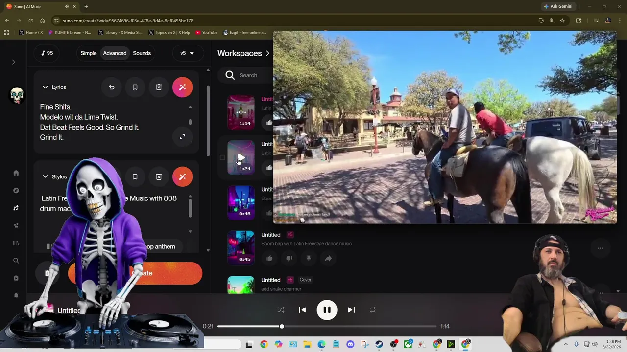The width and height of the screenshot is (627, 352).
Task: Share the Boom bap Latin Freestyle song
Action: click(x=328, y=258)
